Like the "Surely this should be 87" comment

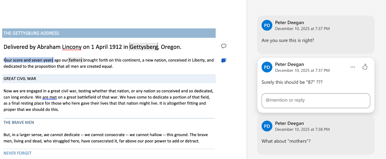pyautogui.click(x=365, y=67)
